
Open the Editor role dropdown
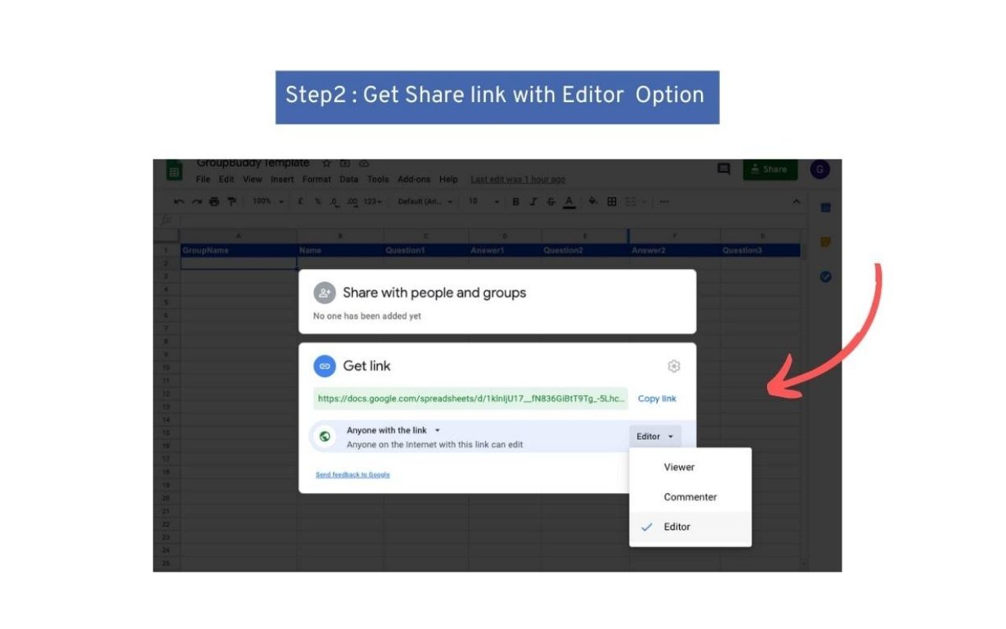pyautogui.click(x=655, y=436)
